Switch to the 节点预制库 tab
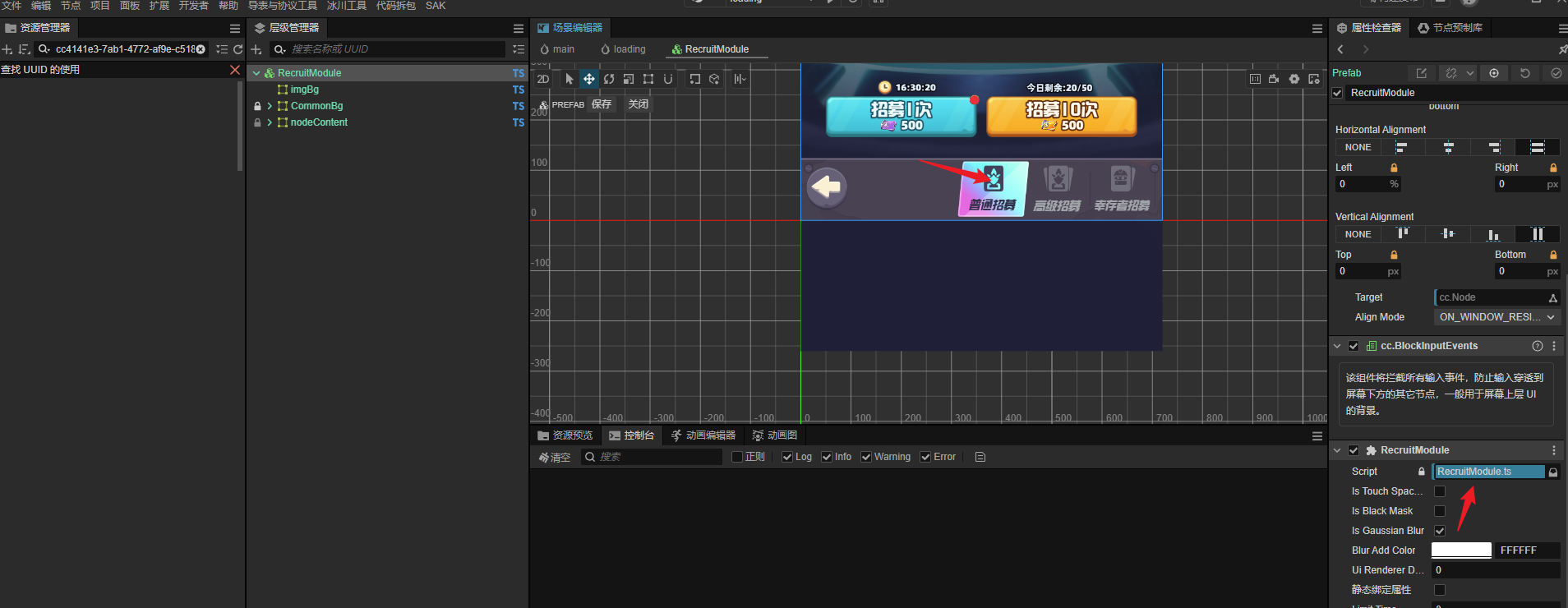The image size is (1568, 608). click(x=1451, y=28)
